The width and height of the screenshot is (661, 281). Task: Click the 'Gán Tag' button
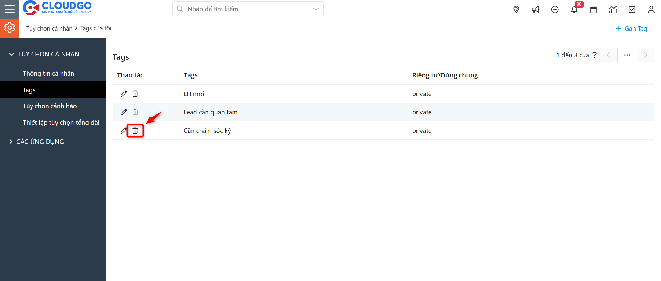coord(631,28)
